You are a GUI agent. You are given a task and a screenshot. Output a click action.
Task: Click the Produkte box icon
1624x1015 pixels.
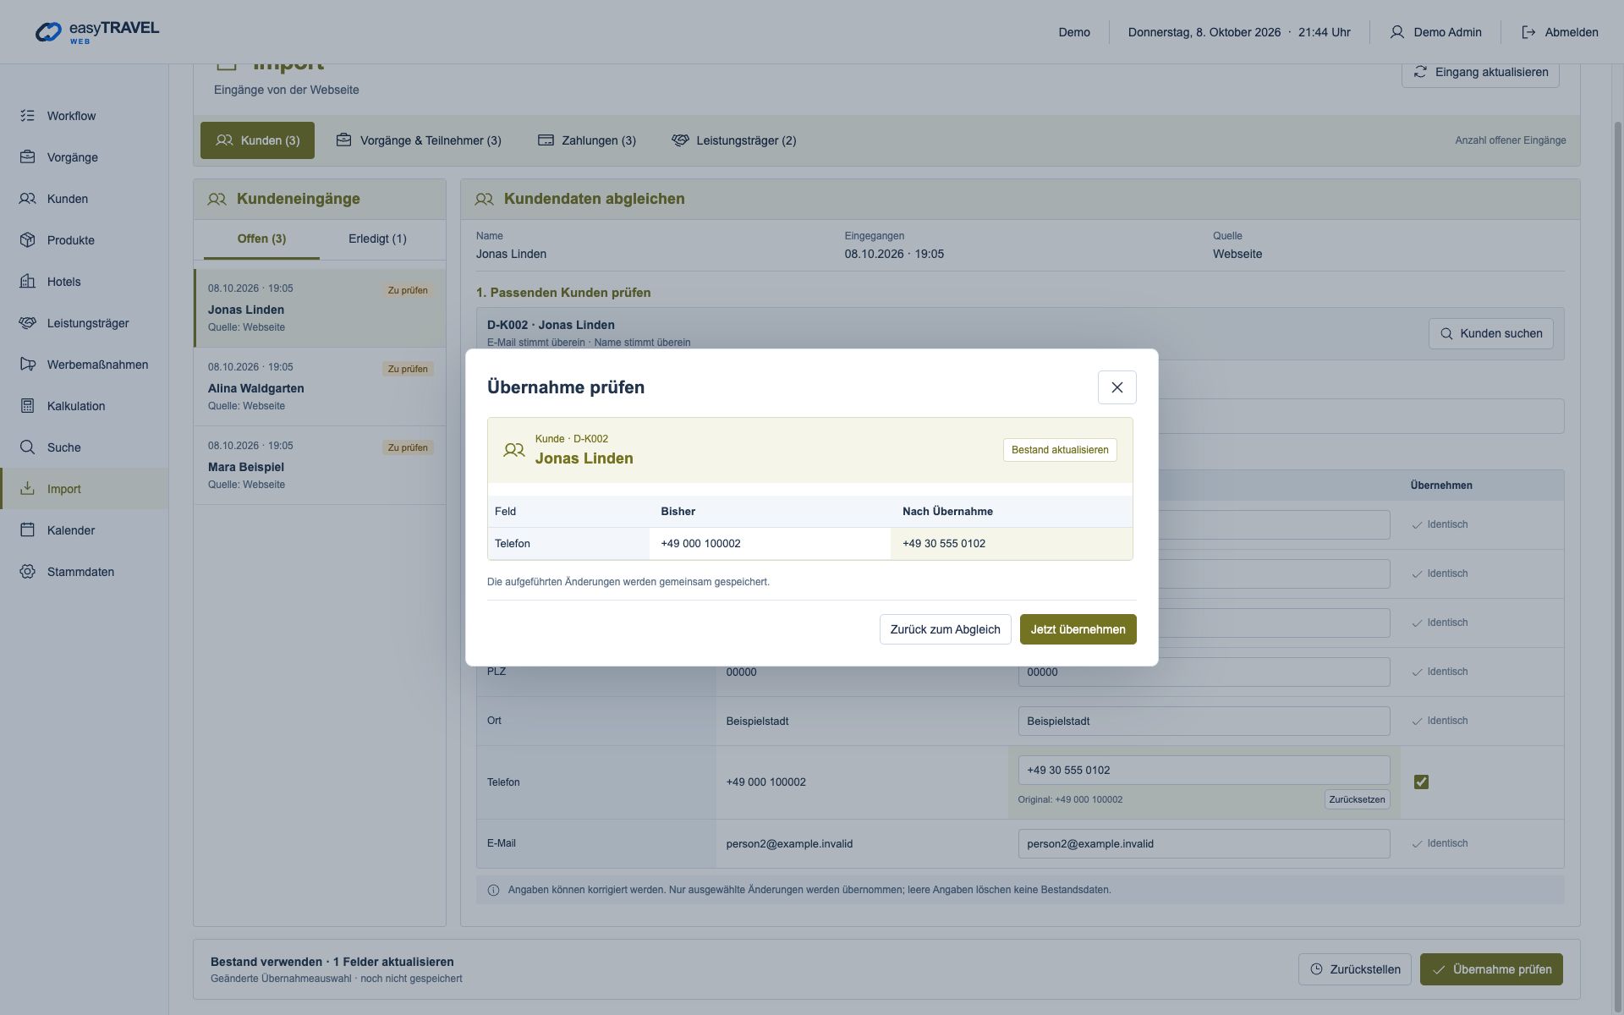(27, 240)
